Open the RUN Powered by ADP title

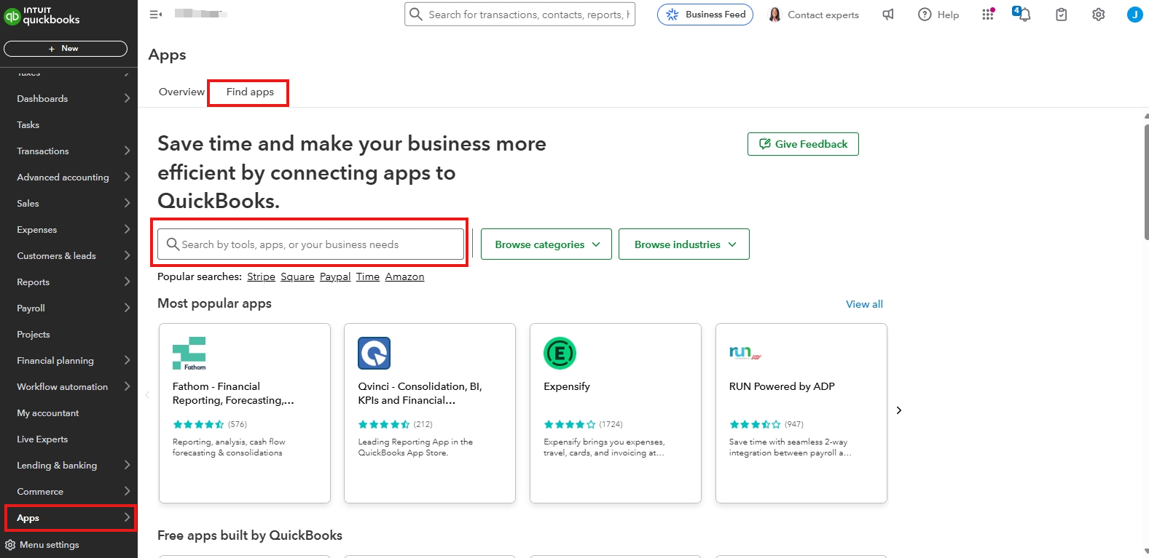(782, 386)
